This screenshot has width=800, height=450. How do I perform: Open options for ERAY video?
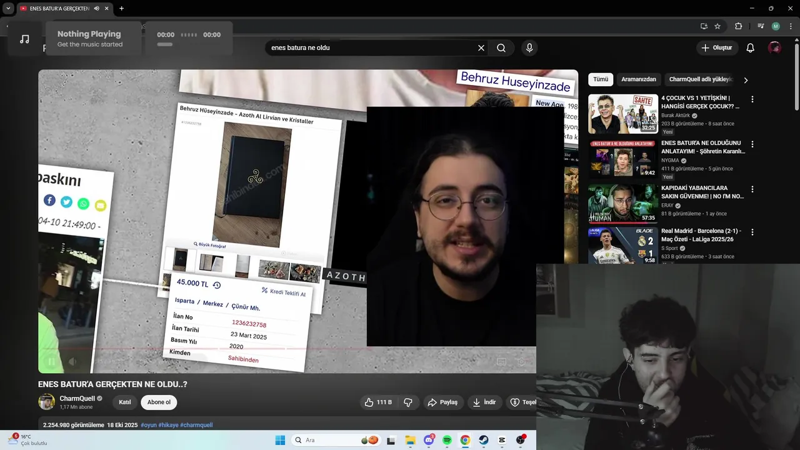[752, 189]
